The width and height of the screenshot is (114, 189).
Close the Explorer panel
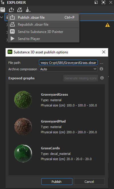(111, 2)
